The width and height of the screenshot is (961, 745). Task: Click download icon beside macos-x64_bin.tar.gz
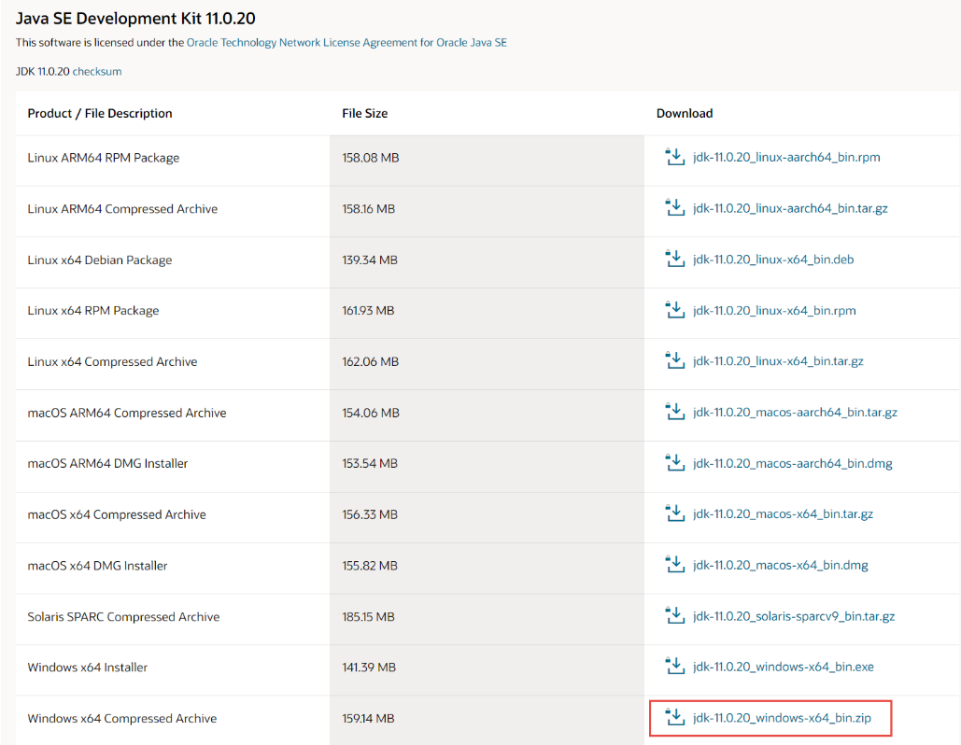click(675, 514)
